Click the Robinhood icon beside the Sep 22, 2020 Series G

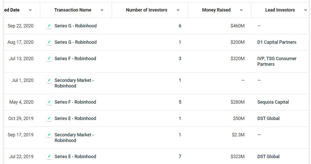coord(49,26)
